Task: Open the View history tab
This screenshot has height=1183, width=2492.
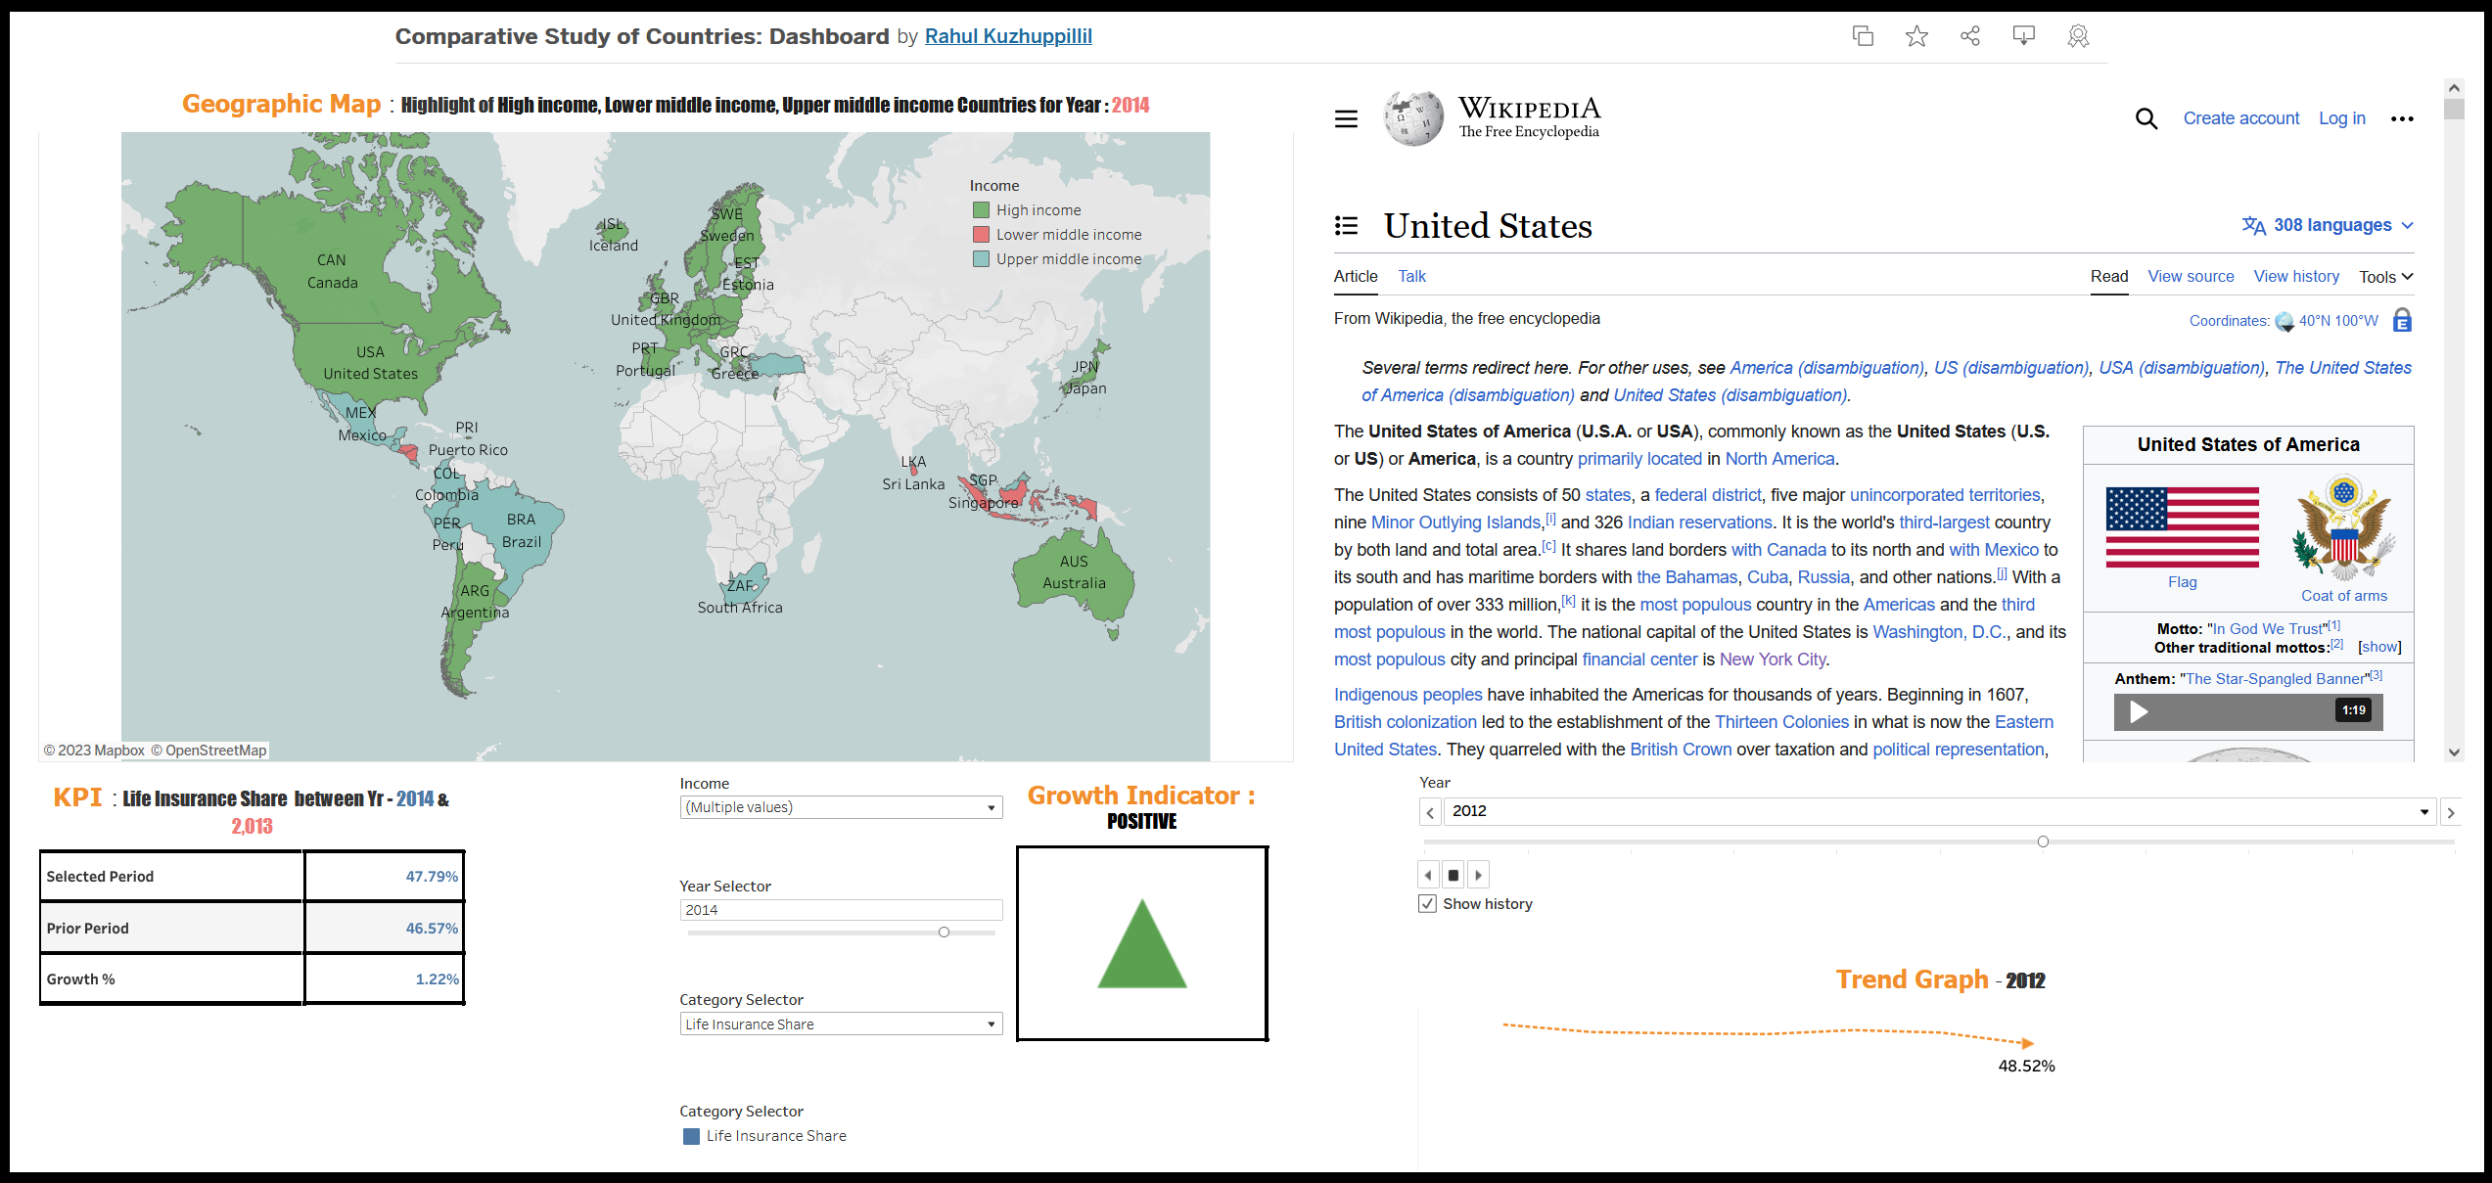Action: coord(2296,276)
